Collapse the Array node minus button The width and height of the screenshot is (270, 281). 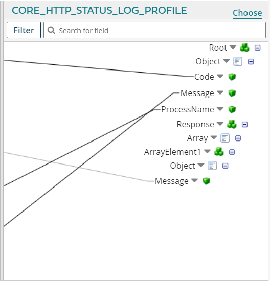point(238,138)
